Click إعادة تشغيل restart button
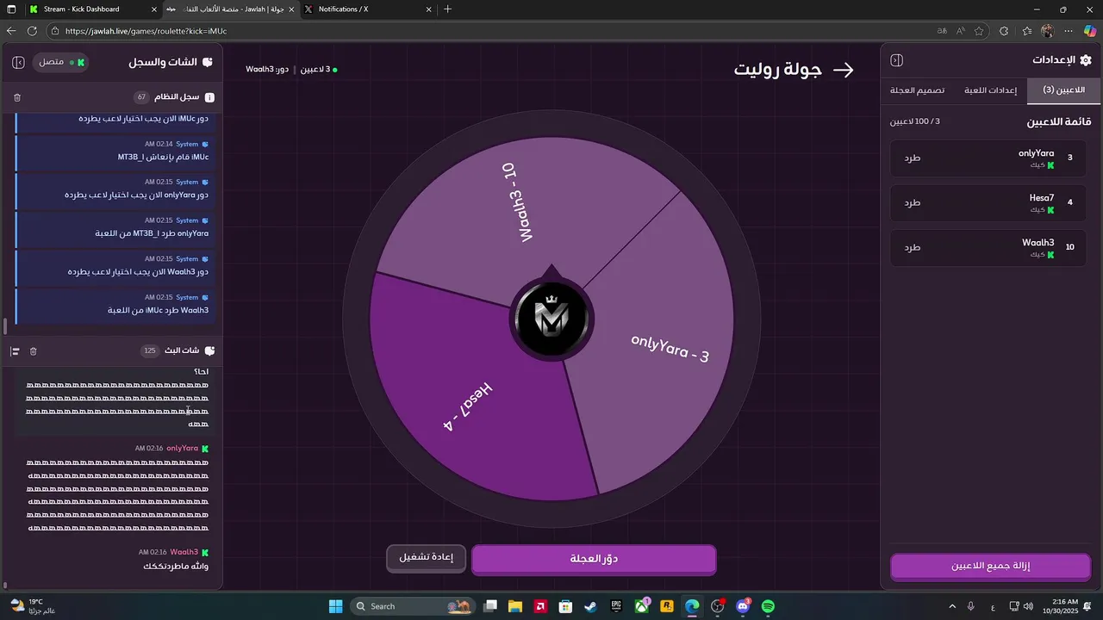 426,557
